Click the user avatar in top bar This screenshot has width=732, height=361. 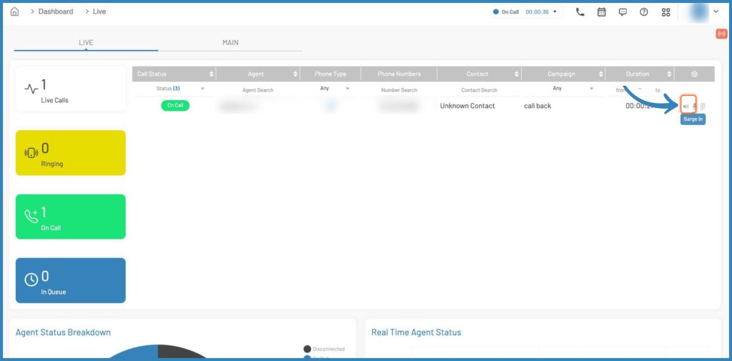pyautogui.click(x=698, y=12)
